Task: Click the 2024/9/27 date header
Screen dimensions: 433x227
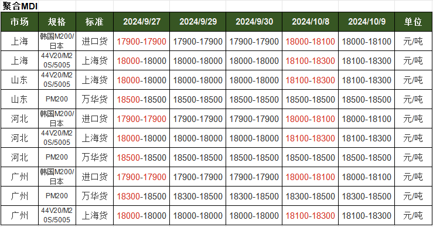Action: [x=142, y=22]
